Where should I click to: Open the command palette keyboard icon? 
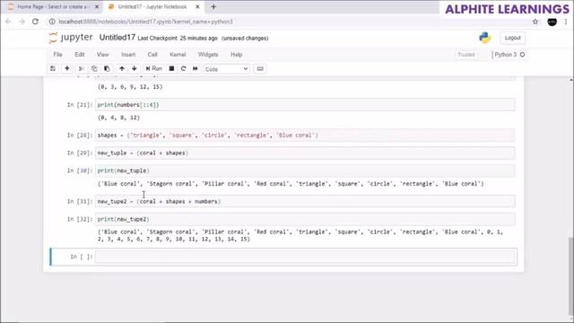tap(260, 69)
